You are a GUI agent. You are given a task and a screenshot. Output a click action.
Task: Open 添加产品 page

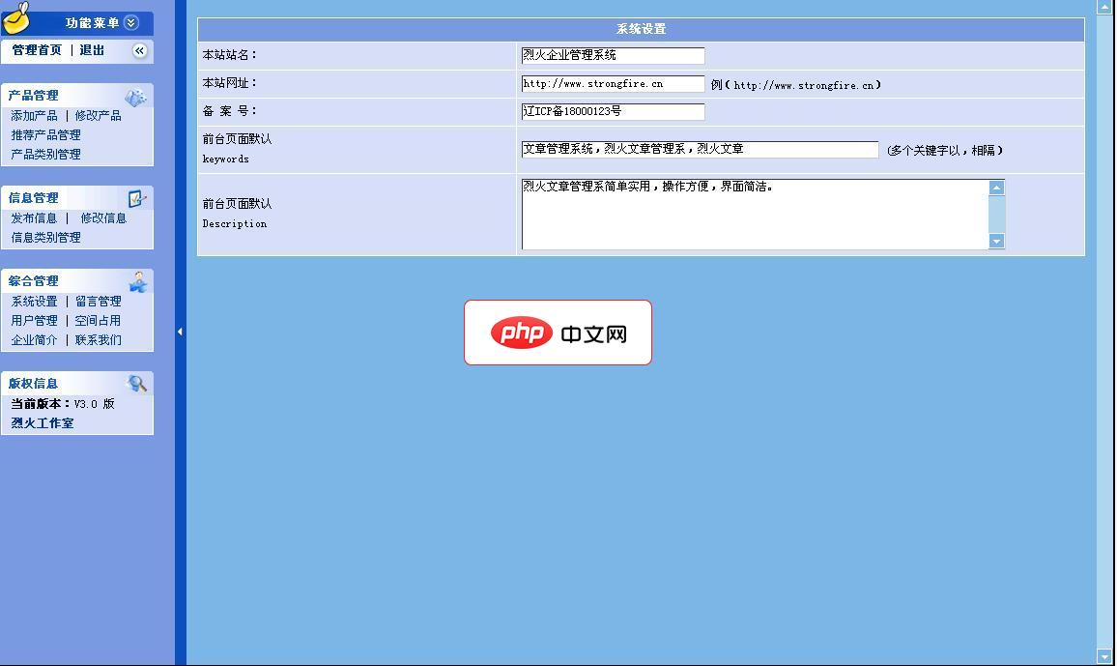(x=34, y=115)
